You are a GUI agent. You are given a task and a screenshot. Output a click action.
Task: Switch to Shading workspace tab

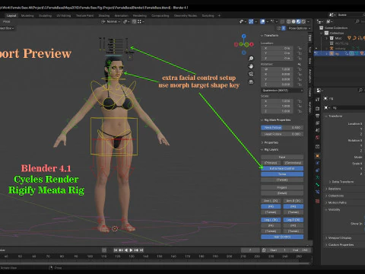coord(104,16)
